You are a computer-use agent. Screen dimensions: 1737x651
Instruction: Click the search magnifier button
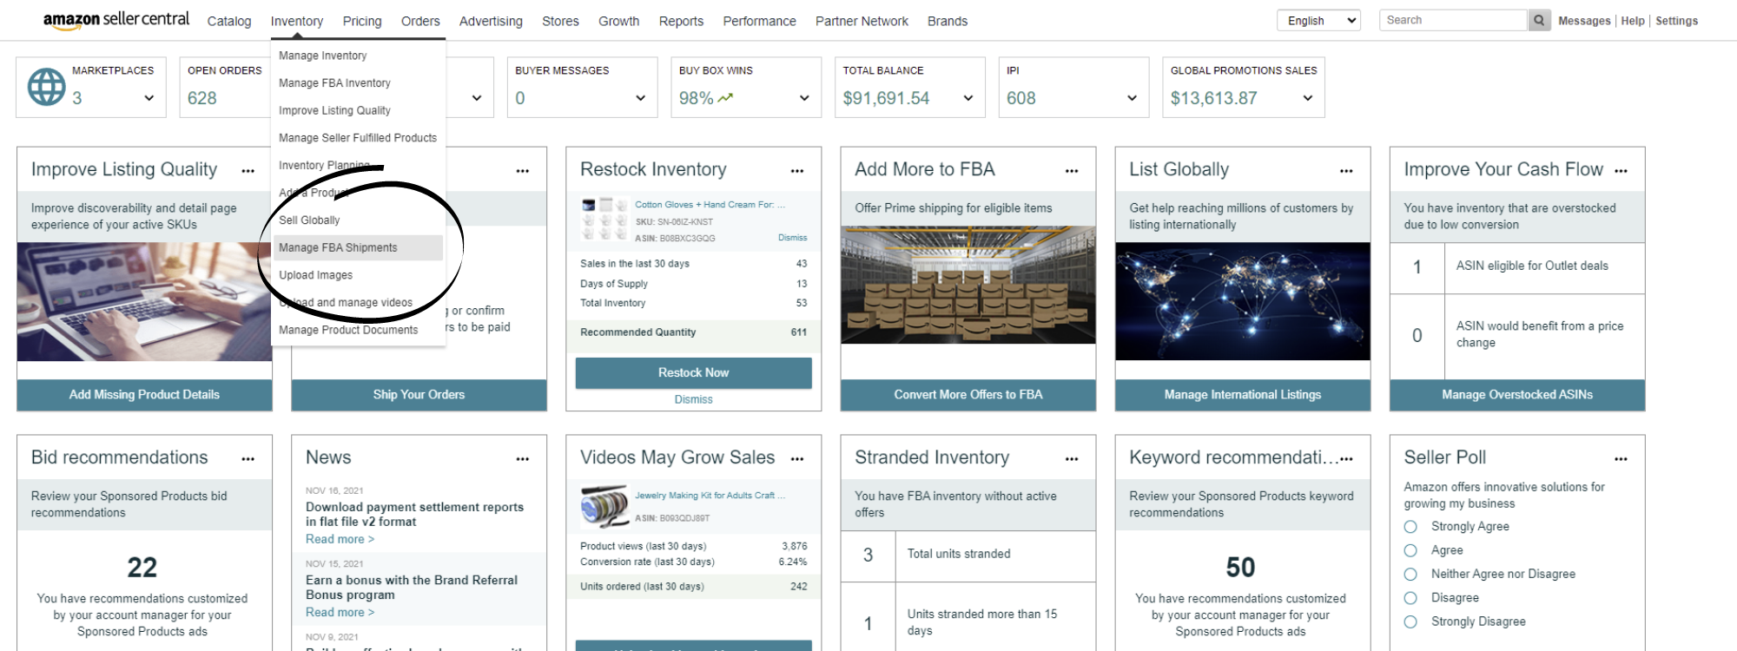[x=1539, y=20]
